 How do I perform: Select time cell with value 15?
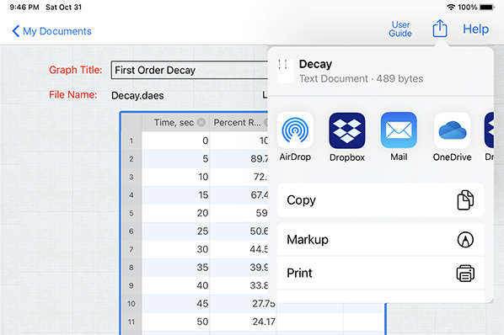(175, 194)
